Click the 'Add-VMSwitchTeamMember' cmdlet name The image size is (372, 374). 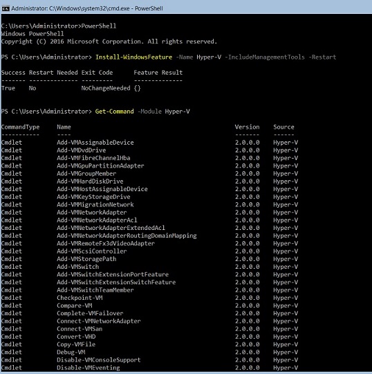pyautogui.click(x=95, y=290)
